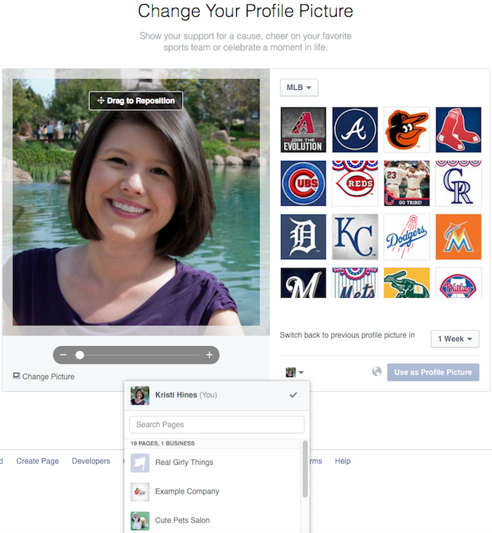This screenshot has height=533, width=492.
Task: Pick the Dodgers logo frame
Action: (x=406, y=237)
